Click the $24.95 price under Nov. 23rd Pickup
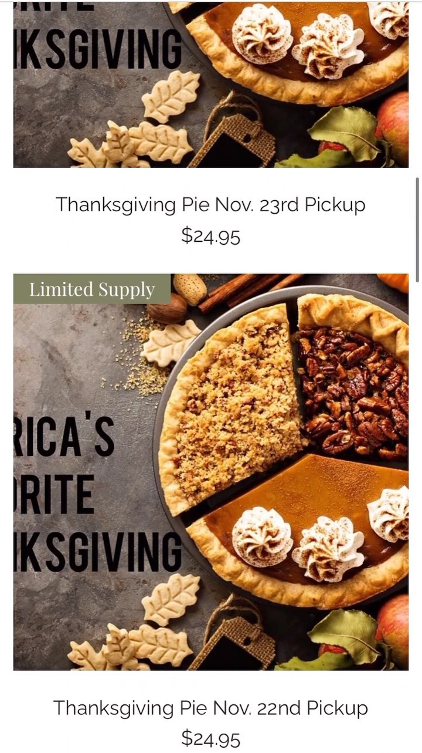The height and width of the screenshot is (753, 422). tap(210, 235)
